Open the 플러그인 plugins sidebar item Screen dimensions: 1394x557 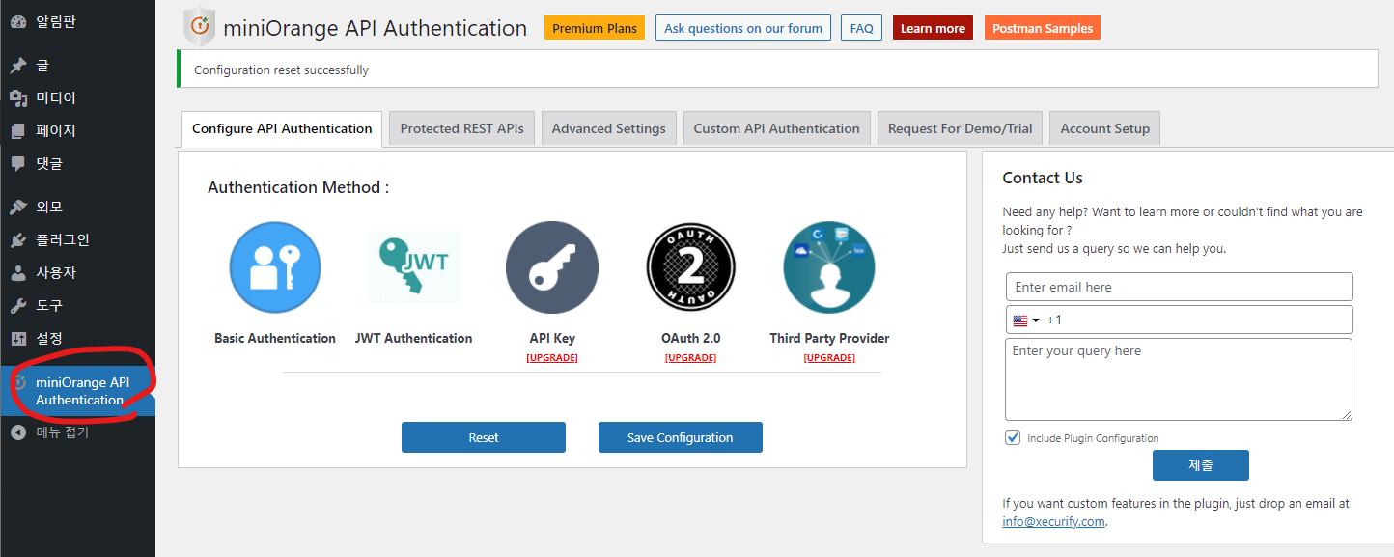(77, 239)
